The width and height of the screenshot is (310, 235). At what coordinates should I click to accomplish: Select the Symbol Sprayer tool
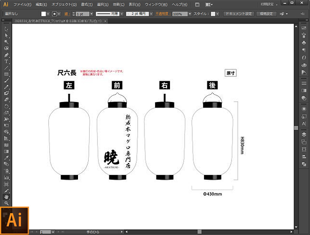pos(6,171)
